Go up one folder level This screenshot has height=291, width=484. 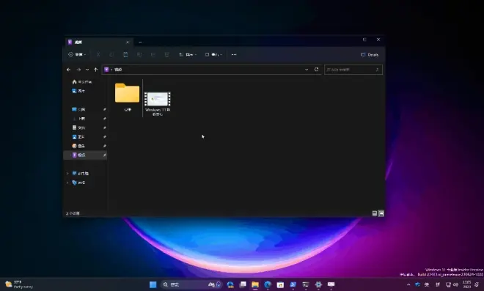pos(95,70)
